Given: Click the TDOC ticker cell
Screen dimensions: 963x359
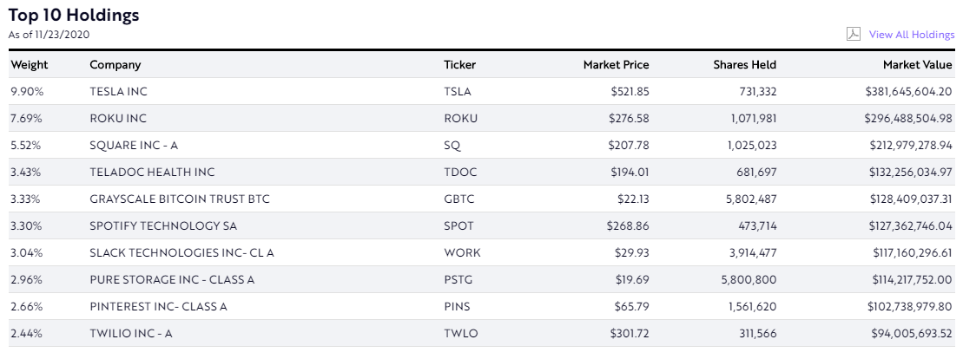Looking at the screenshot, I should tap(460, 173).
